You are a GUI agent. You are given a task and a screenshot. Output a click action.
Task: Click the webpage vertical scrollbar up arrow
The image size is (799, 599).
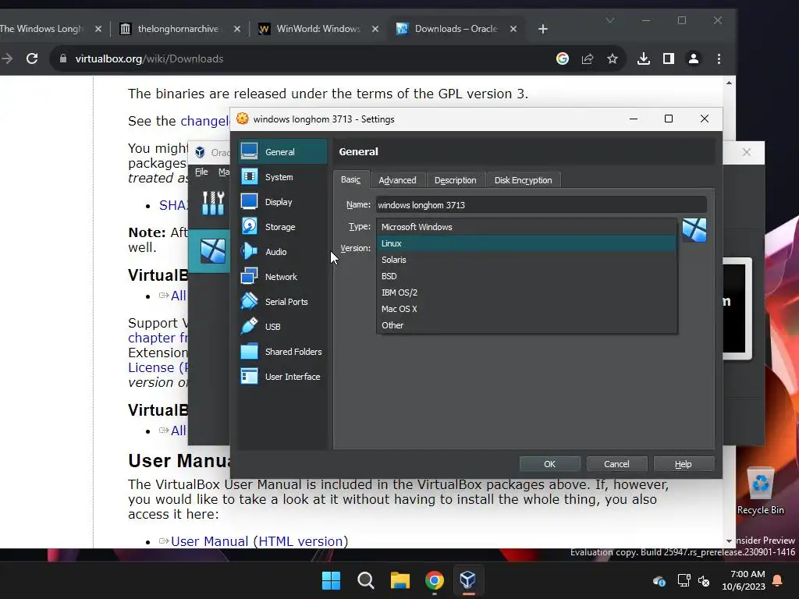click(x=730, y=83)
